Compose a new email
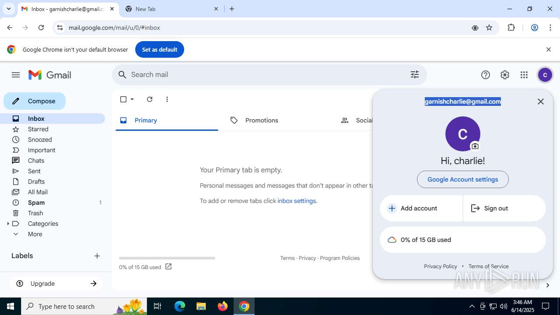 point(35,101)
